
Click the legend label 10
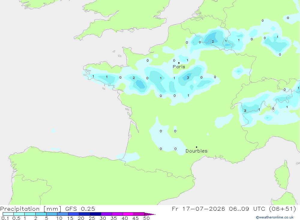click(x=59, y=218)
